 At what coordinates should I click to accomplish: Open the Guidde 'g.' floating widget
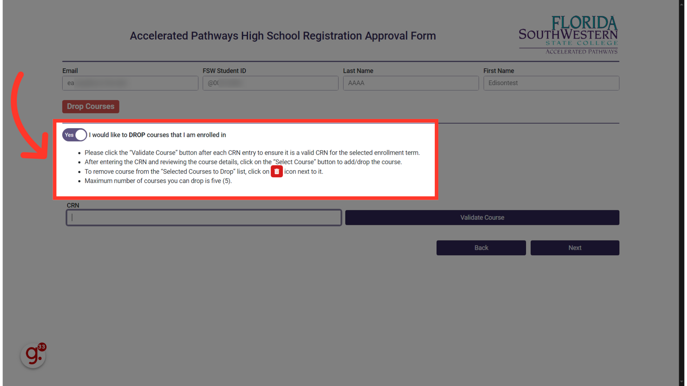(33, 355)
